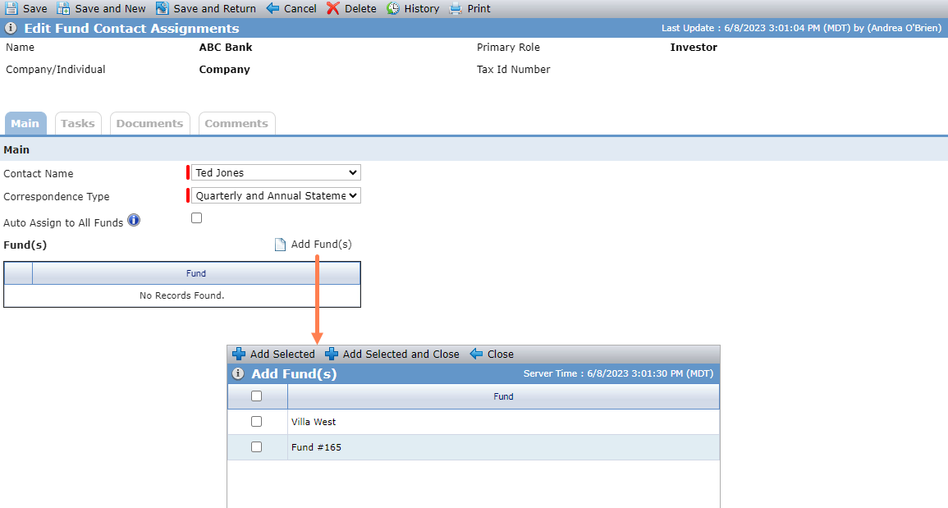The image size is (948, 508).
Task: Click info icon beside Edit Fund Contact Assignments
Action: point(11,28)
